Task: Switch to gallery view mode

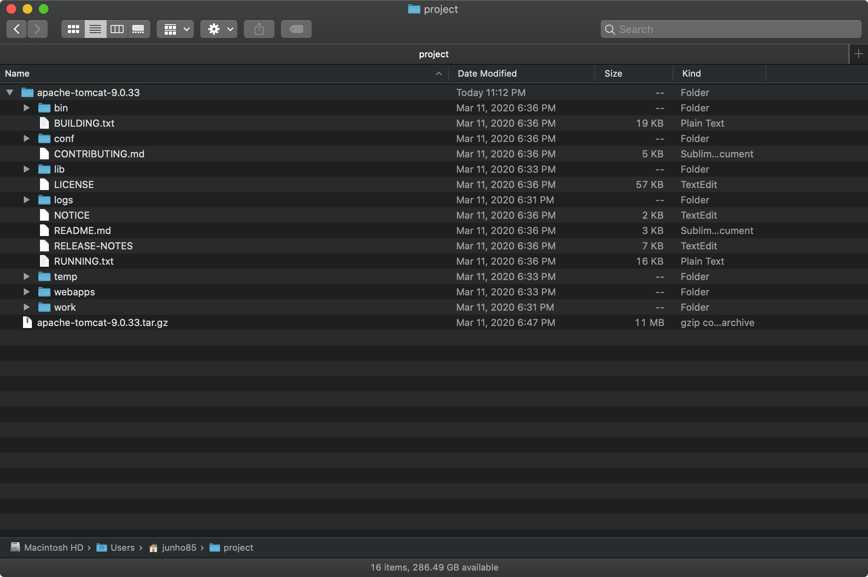Action: click(x=138, y=29)
